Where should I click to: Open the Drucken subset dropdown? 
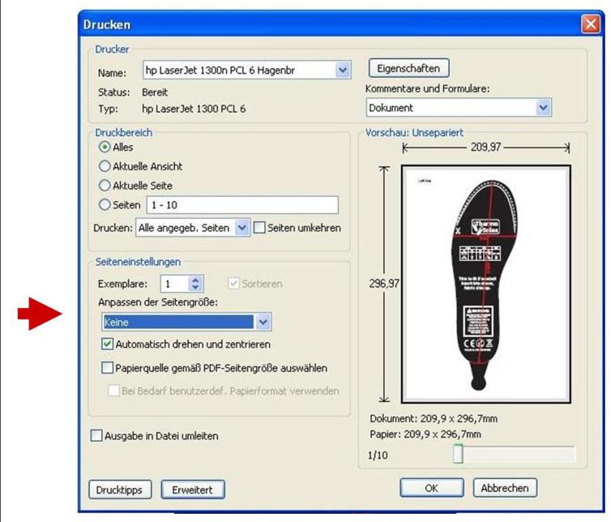(x=241, y=228)
